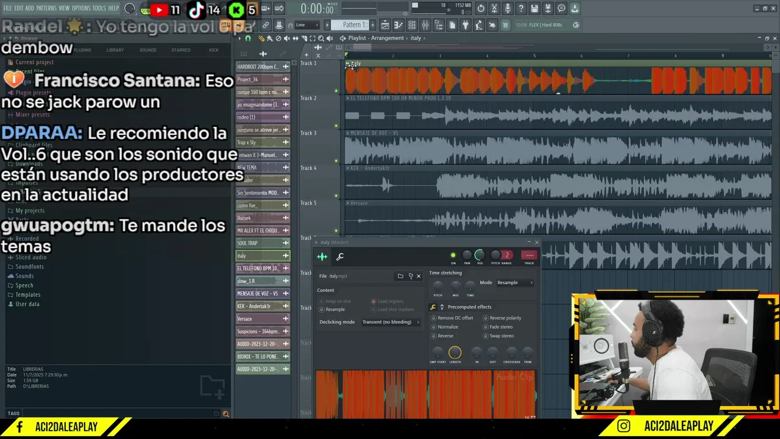Image resolution: width=780 pixels, height=439 pixels.
Task: Select the rodeo (1) clip in picker
Action: [x=263, y=117]
